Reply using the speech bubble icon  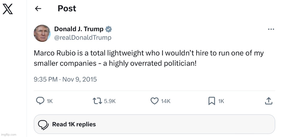(x=40, y=101)
